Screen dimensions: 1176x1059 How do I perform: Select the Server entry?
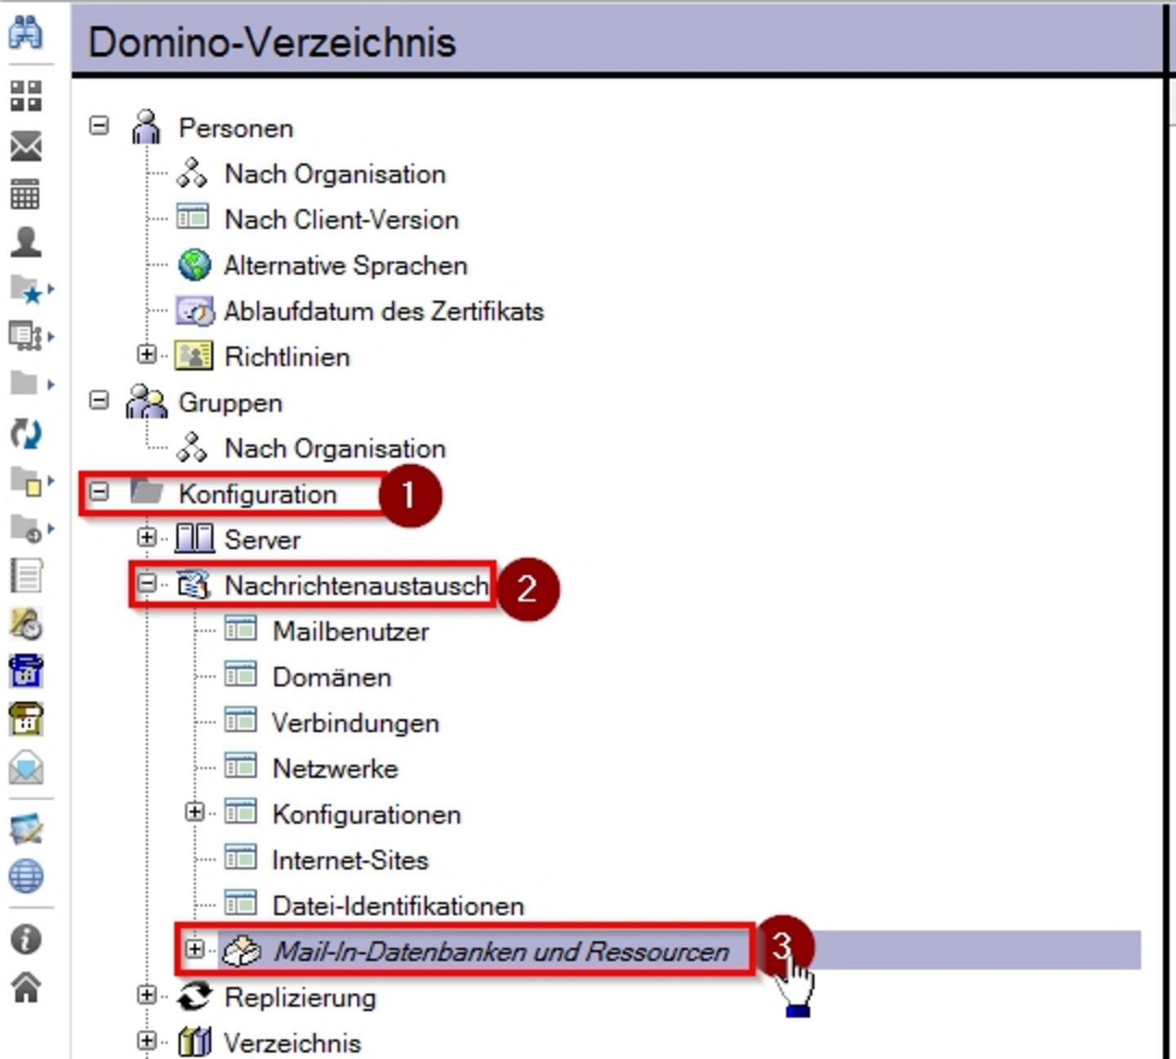(x=262, y=540)
